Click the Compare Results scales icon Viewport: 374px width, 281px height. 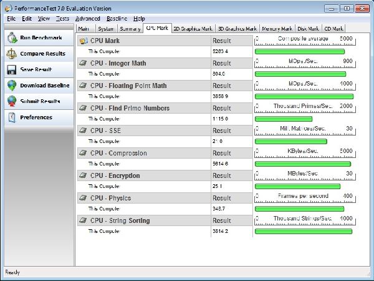tap(12, 54)
